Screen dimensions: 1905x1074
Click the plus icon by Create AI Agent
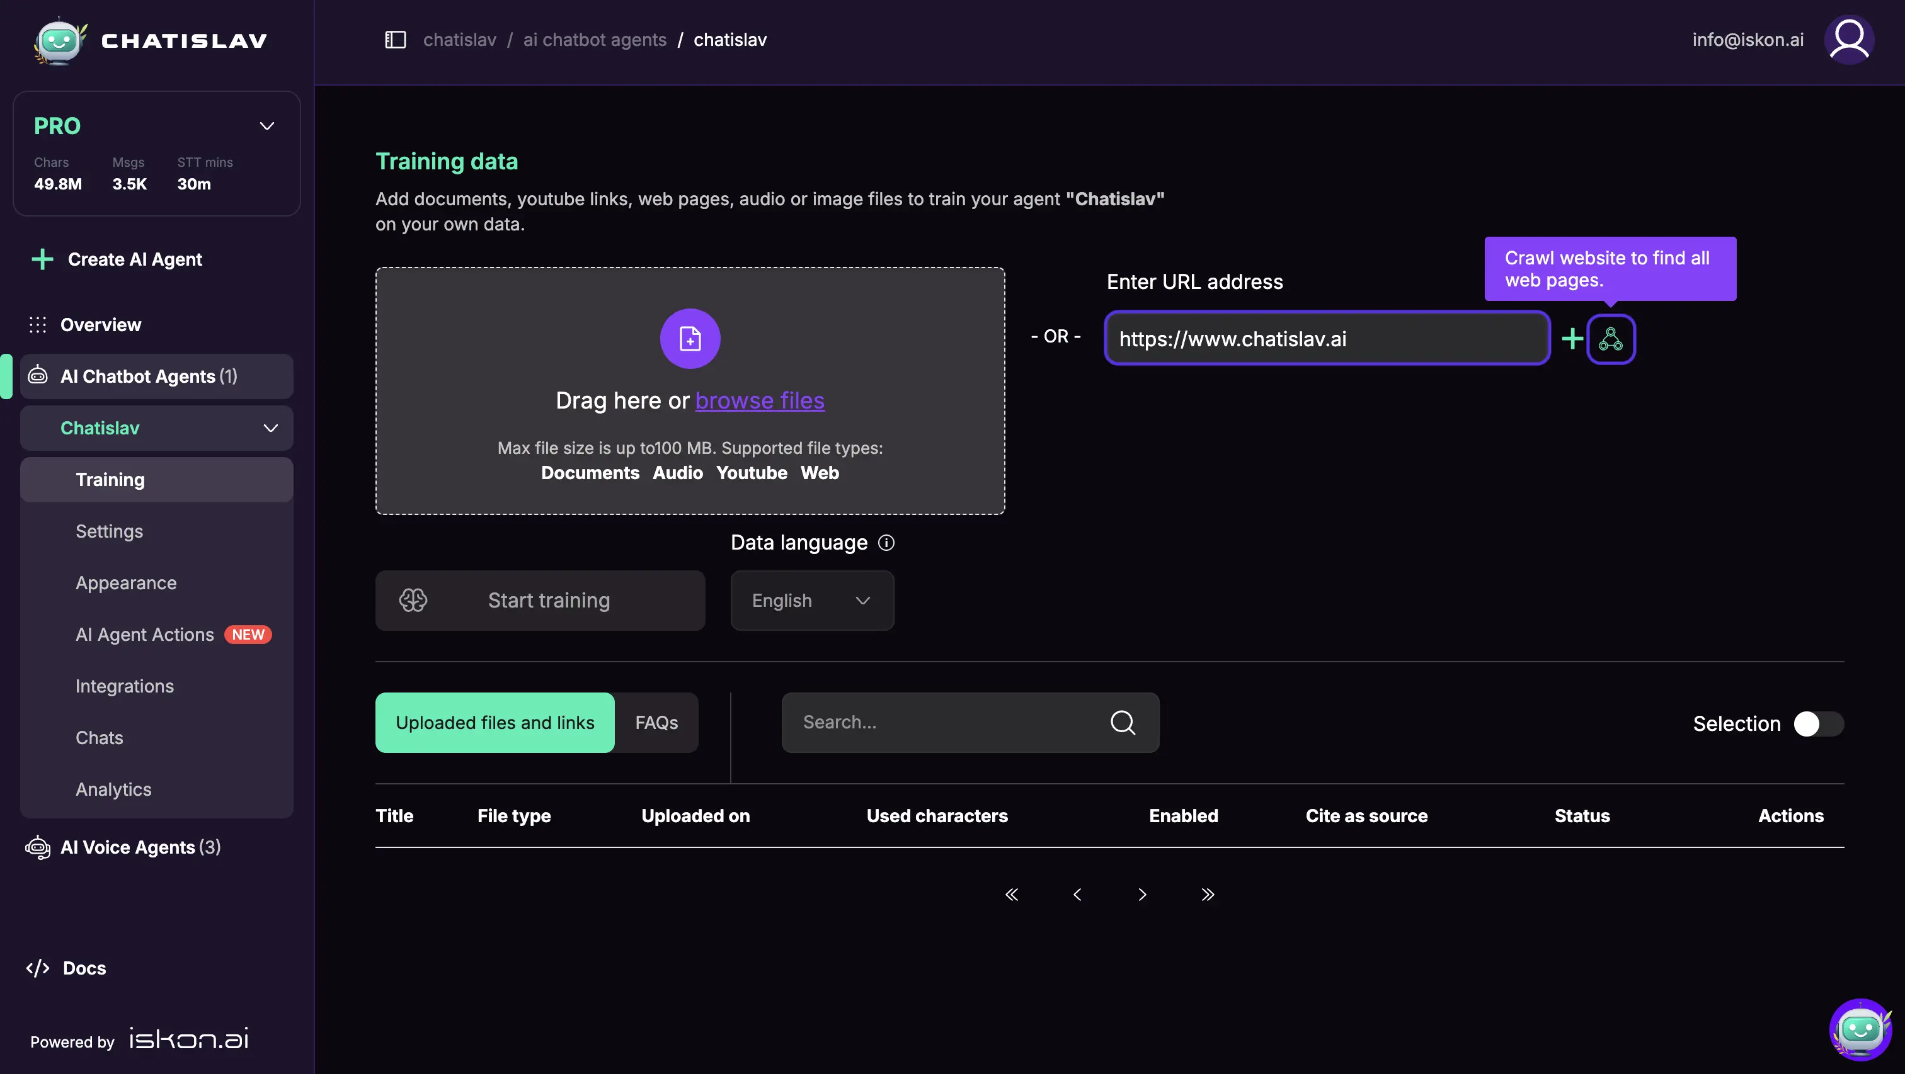coord(43,259)
